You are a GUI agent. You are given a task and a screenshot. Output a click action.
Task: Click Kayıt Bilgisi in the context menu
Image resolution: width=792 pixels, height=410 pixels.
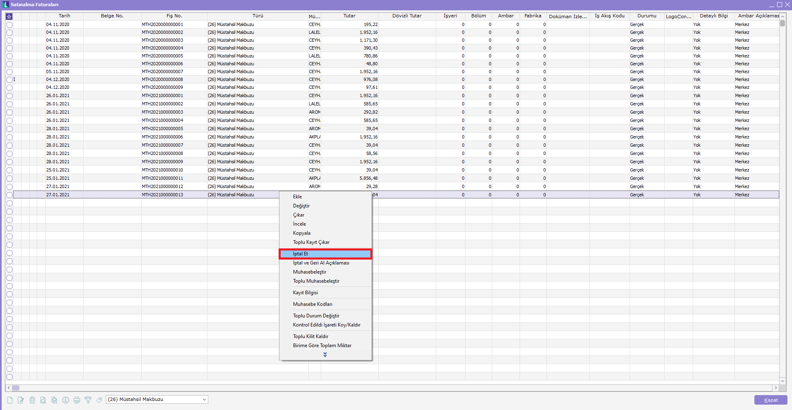coord(305,293)
